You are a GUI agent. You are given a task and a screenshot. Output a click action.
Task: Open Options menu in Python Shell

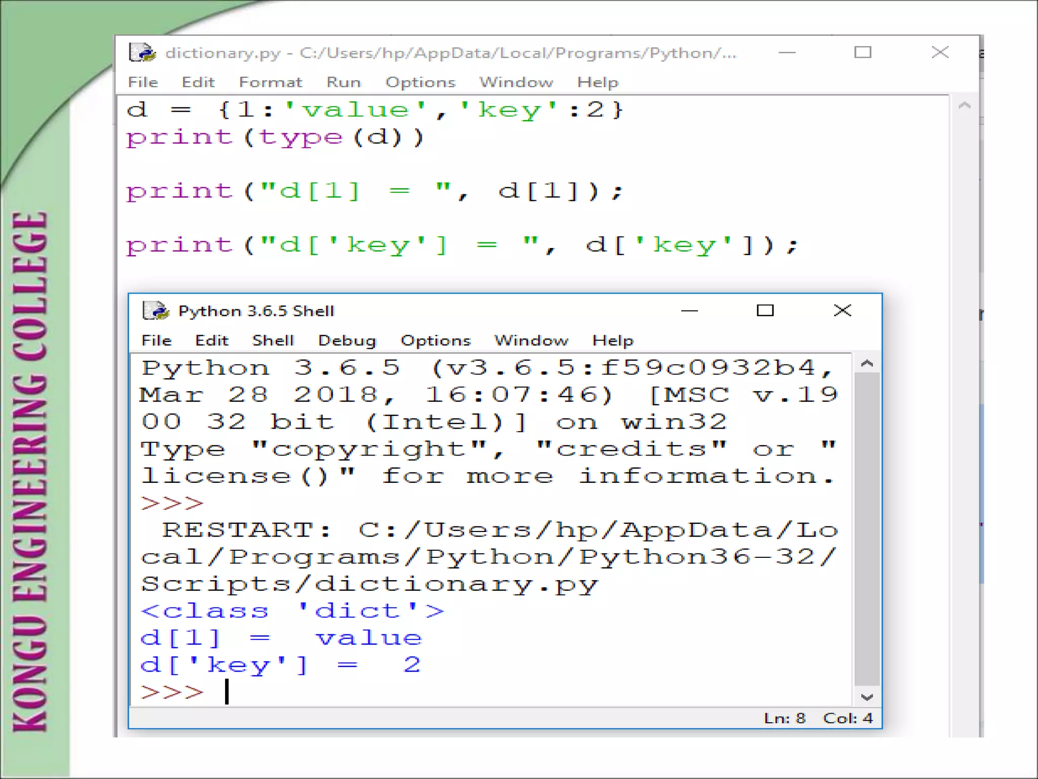435,340
